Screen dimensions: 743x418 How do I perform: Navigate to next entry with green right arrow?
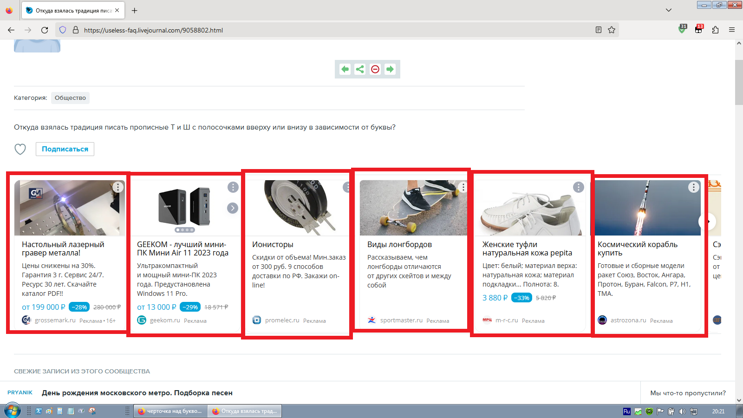[390, 69]
